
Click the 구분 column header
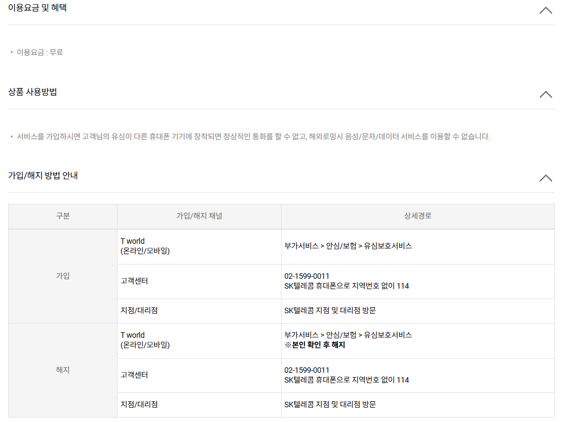click(63, 216)
